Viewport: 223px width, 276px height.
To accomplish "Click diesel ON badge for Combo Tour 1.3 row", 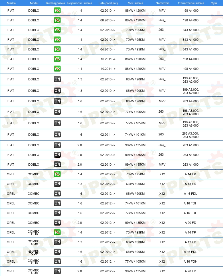I will [x=57, y=242].
